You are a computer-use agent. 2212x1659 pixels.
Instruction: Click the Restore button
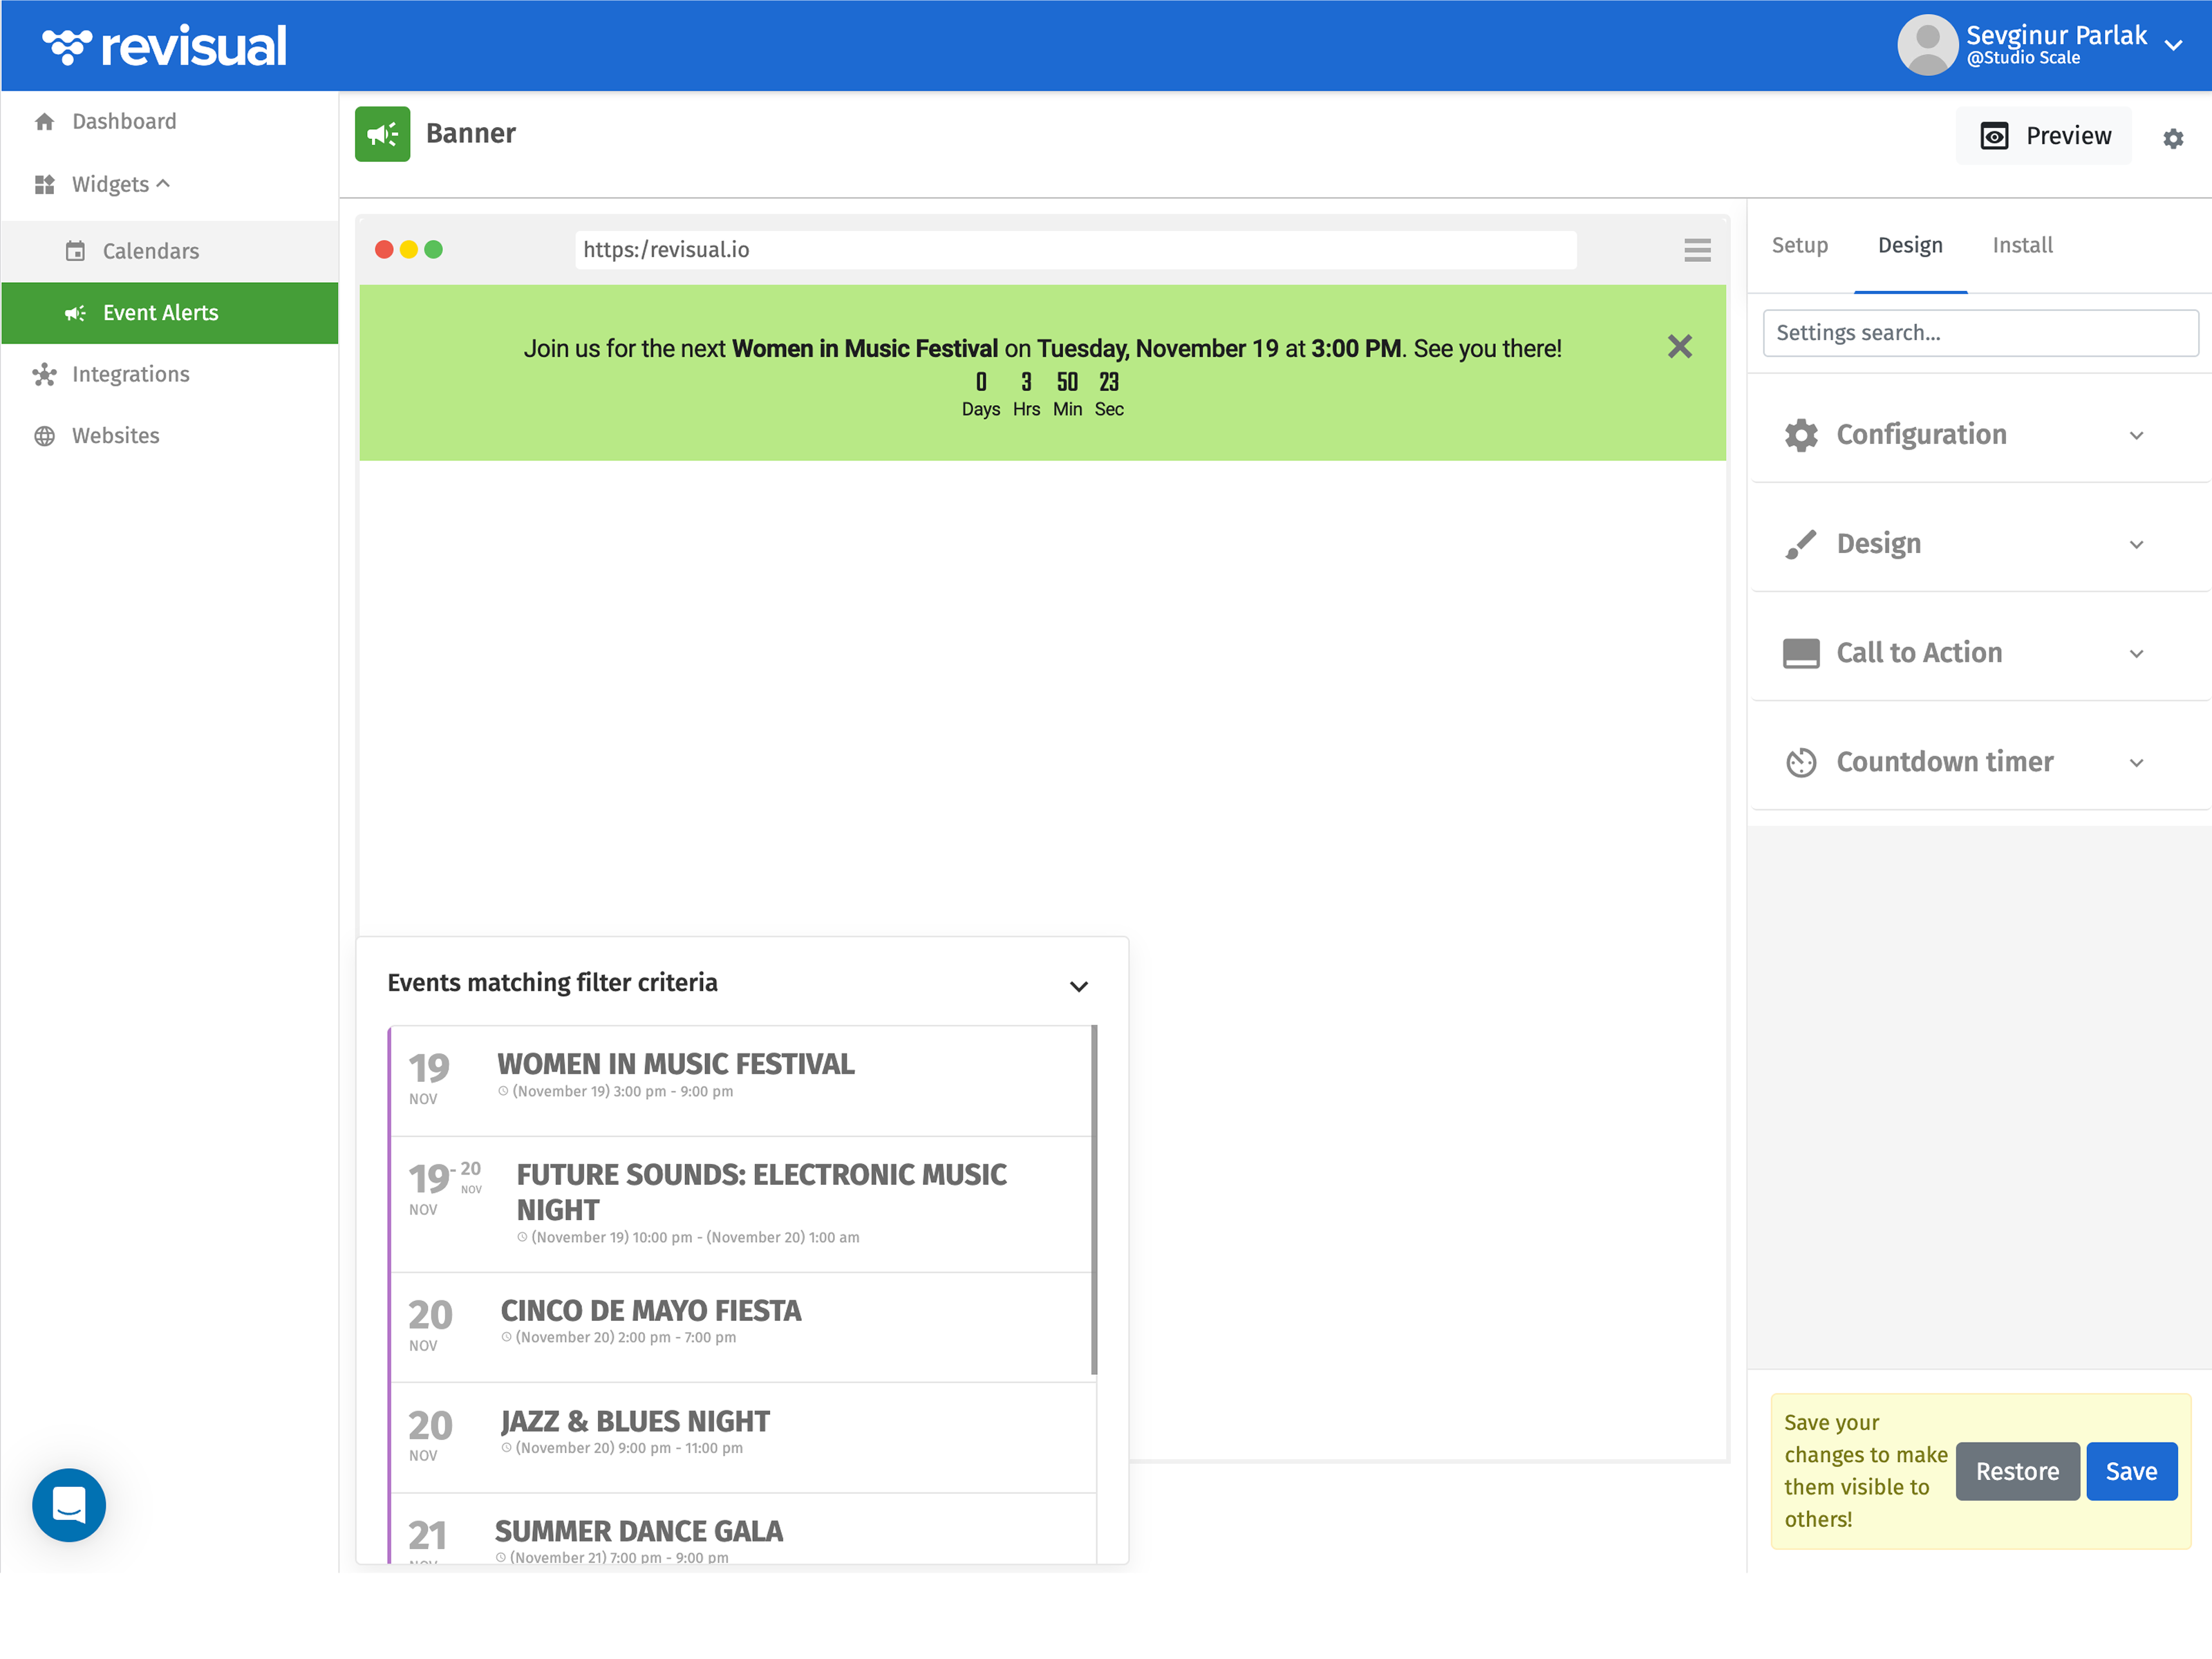point(2017,1471)
